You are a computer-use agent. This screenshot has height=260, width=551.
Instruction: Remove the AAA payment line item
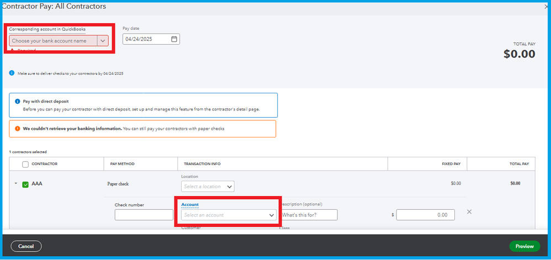469,212
